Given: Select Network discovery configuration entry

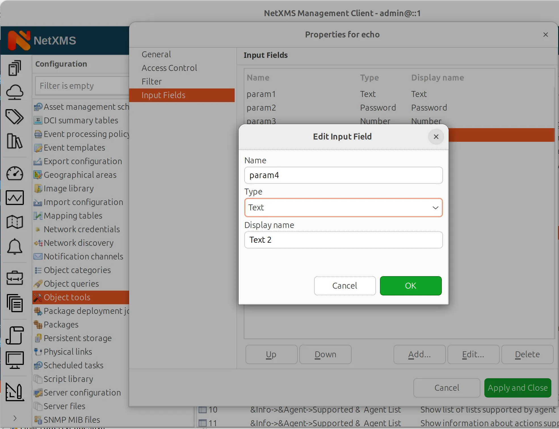Looking at the screenshot, I should 78,243.
